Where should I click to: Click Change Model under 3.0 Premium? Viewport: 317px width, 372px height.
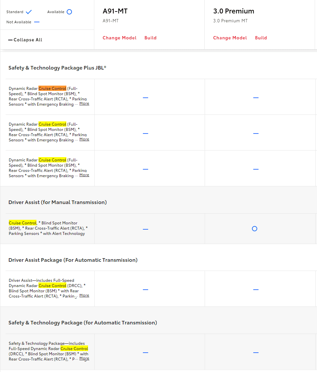(230, 38)
